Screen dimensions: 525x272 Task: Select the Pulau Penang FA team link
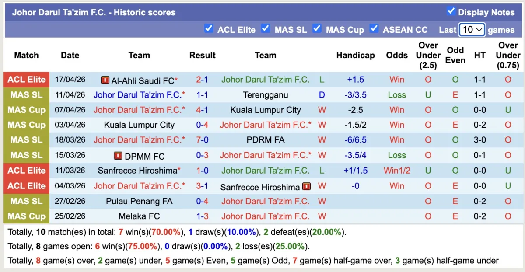pos(139,201)
